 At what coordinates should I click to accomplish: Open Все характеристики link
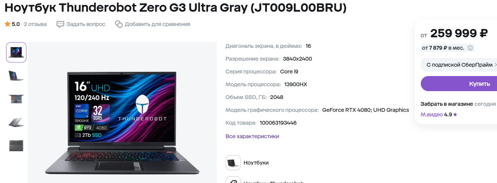point(252,136)
